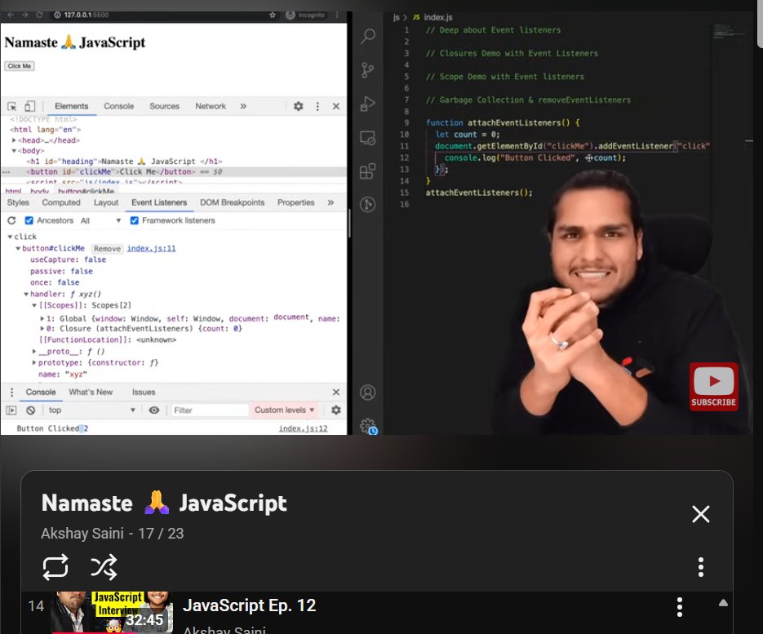Show more DevTools tabs with chevrons

click(243, 106)
